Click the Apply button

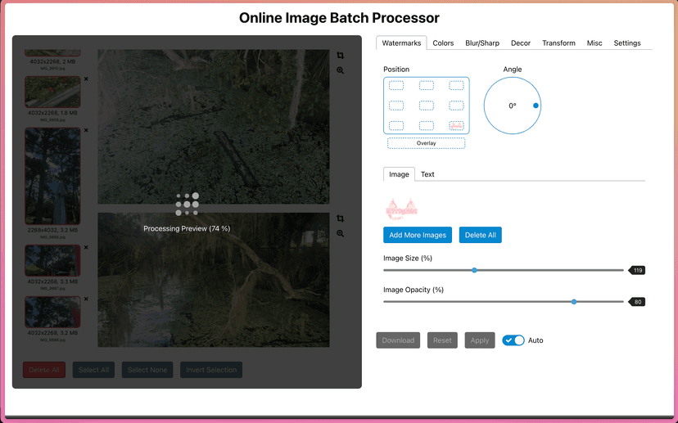(480, 340)
